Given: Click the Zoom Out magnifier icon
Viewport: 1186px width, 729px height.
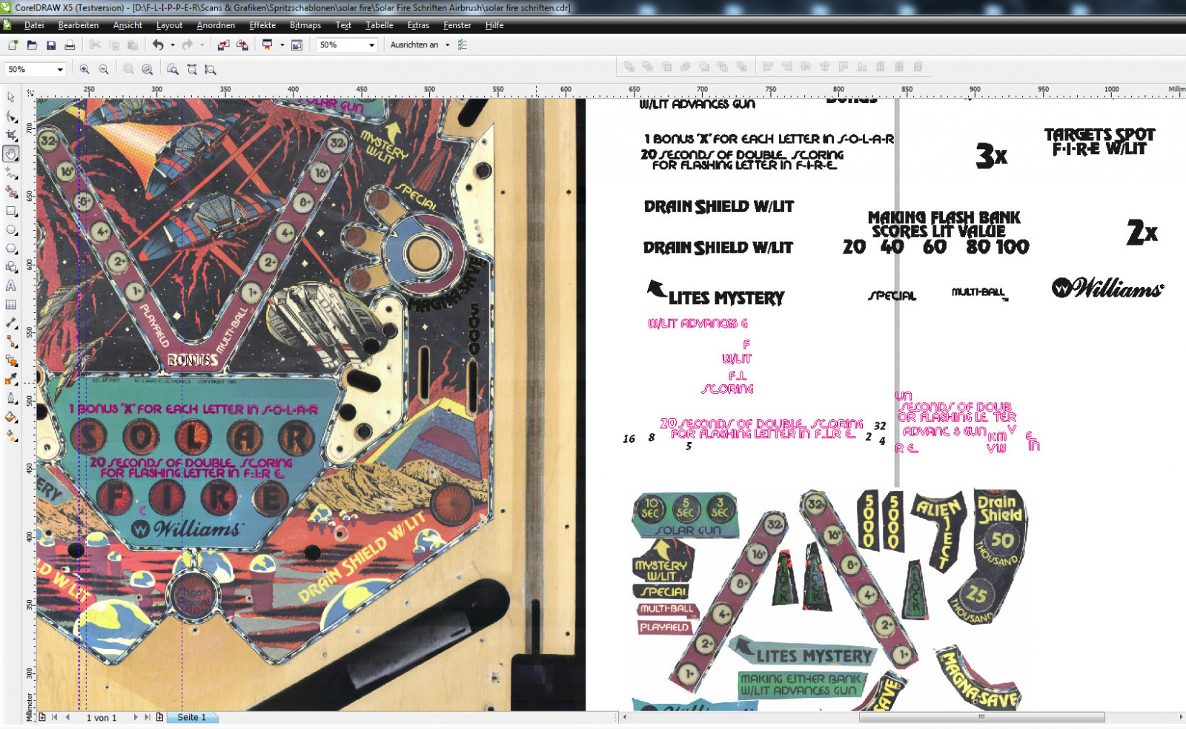Looking at the screenshot, I should (104, 69).
